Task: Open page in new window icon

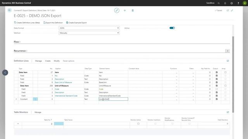Action: [228, 10]
